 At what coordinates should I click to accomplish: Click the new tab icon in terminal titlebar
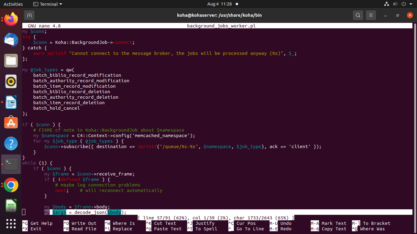[29, 15]
